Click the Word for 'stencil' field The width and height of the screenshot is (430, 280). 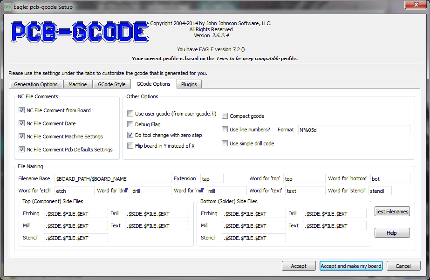pos(380,191)
